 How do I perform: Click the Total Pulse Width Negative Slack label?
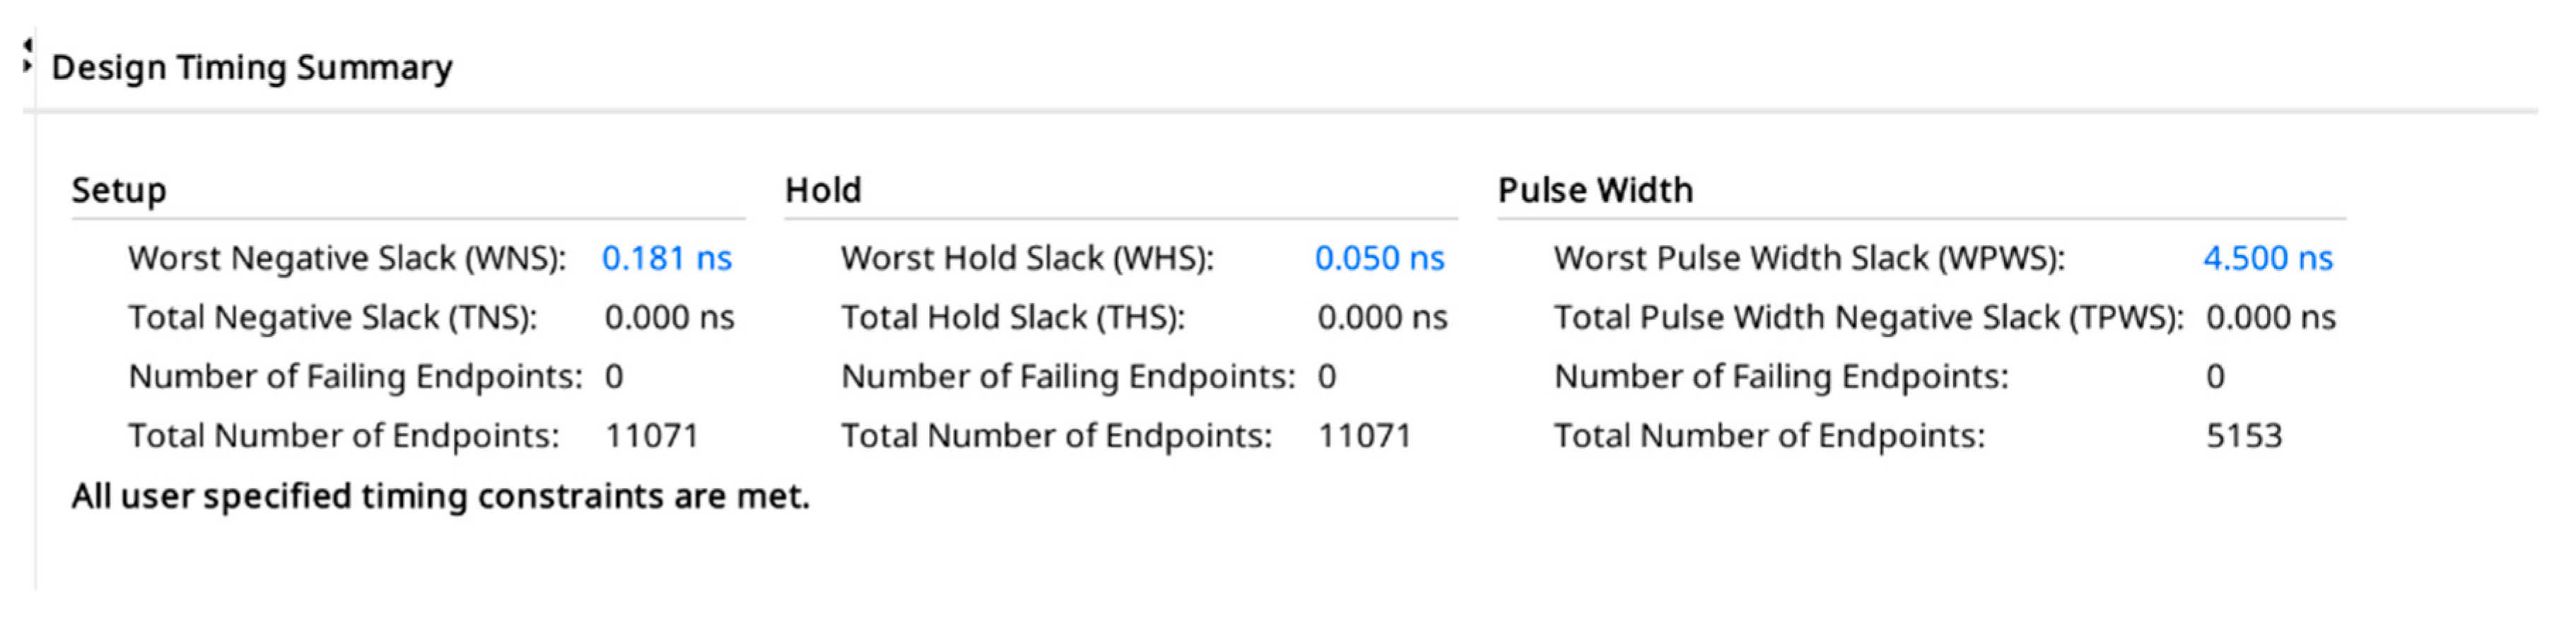(x=1868, y=317)
